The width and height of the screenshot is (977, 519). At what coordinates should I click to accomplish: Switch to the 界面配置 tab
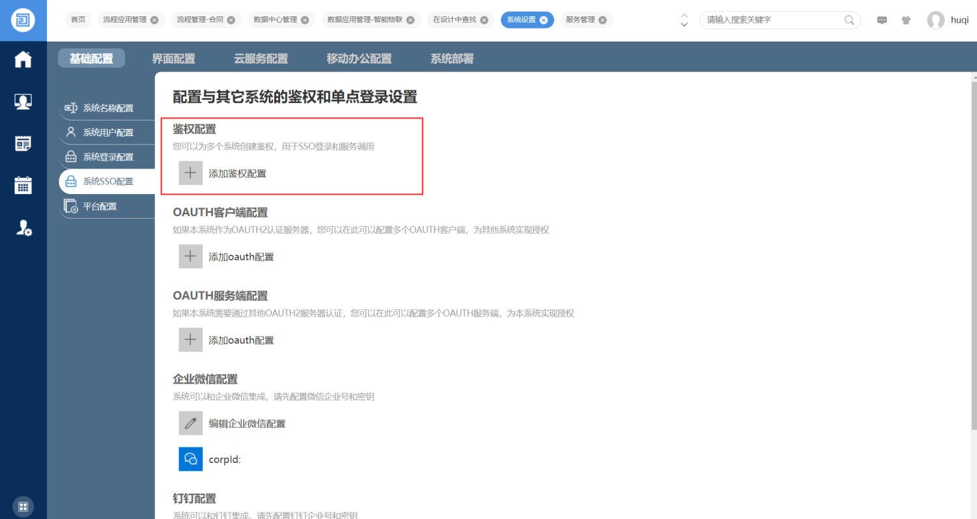pyautogui.click(x=173, y=59)
